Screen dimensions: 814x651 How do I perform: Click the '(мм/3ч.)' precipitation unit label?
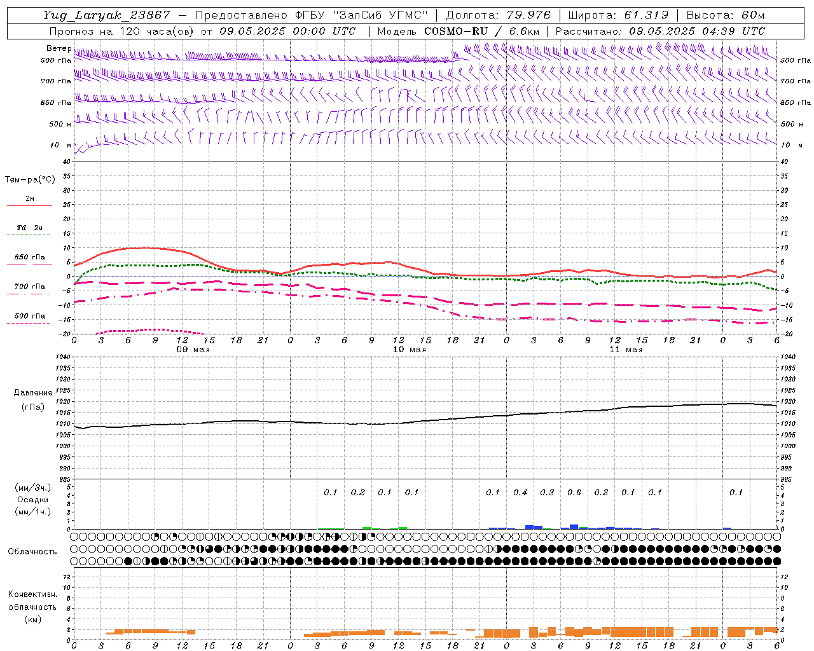(33, 488)
